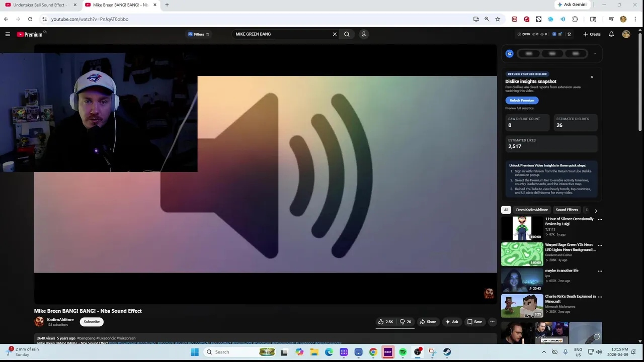Select the Sound Effects chip
The width and height of the screenshot is (644, 362).
click(x=567, y=210)
